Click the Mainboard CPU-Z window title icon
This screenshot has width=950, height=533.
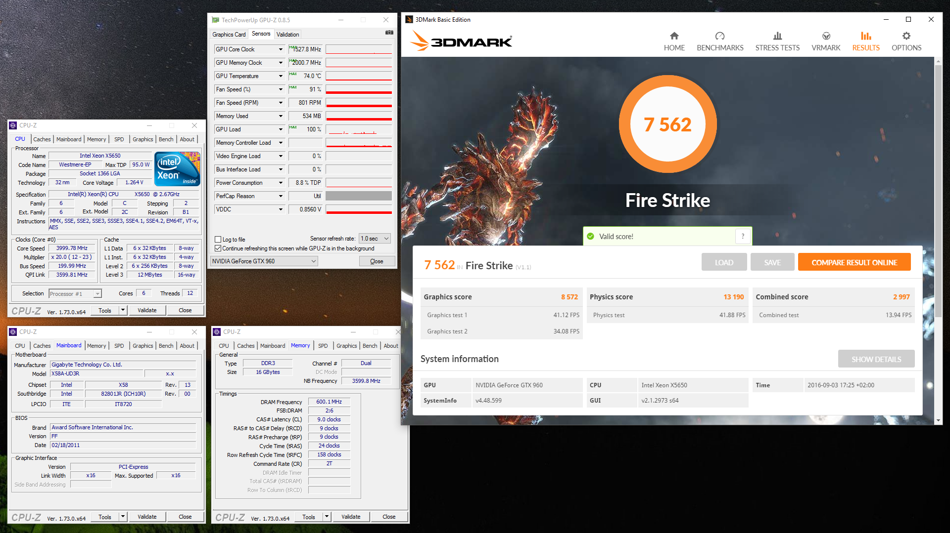(x=13, y=332)
